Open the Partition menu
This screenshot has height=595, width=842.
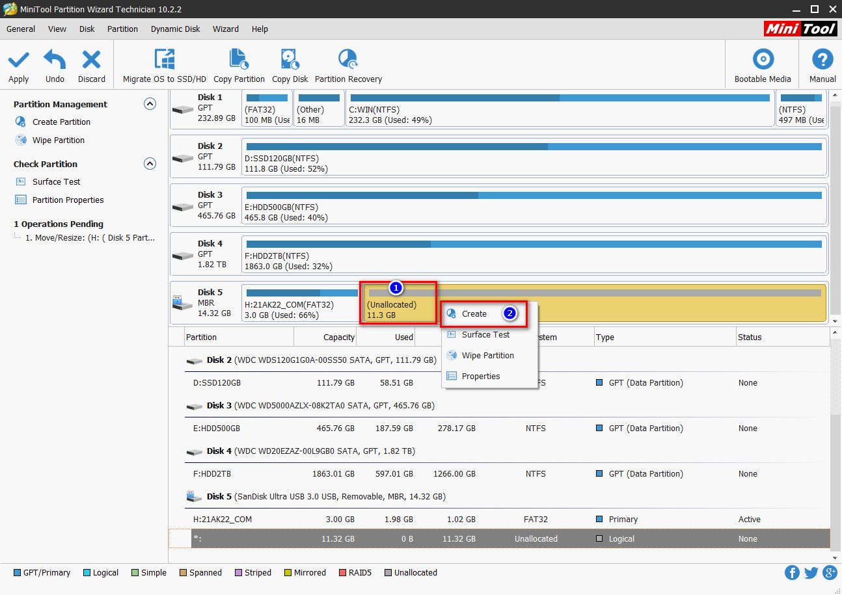coord(122,29)
